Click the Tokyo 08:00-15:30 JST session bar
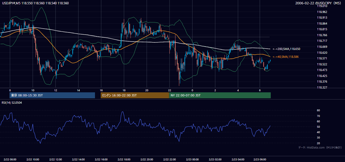 point(52,95)
